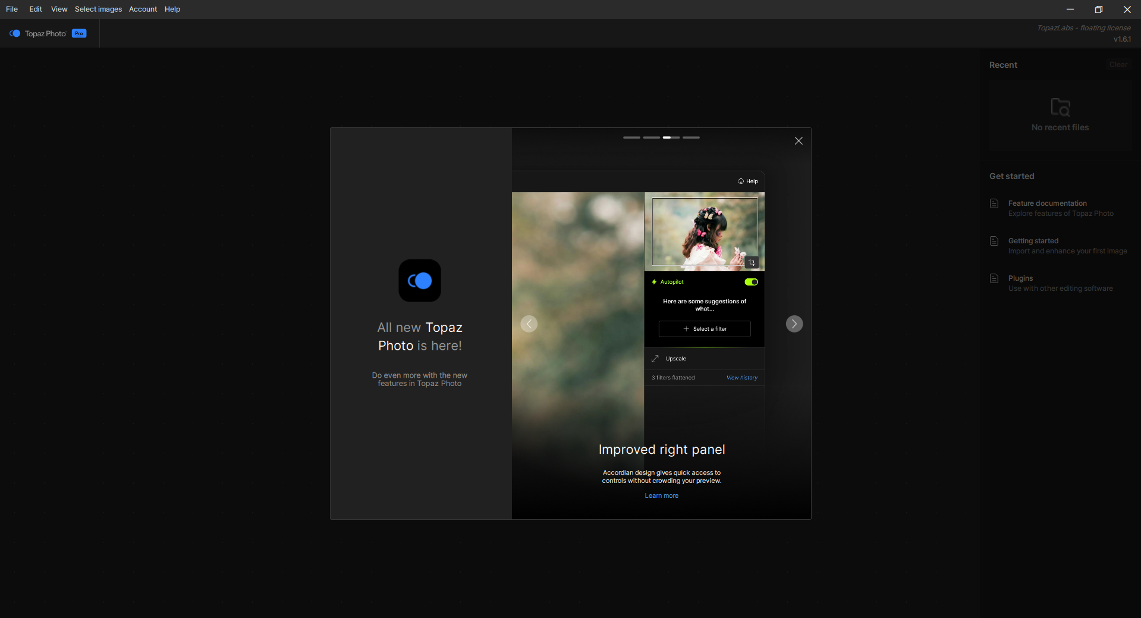Click the Learn more link
The height and width of the screenshot is (618, 1141).
(x=662, y=495)
